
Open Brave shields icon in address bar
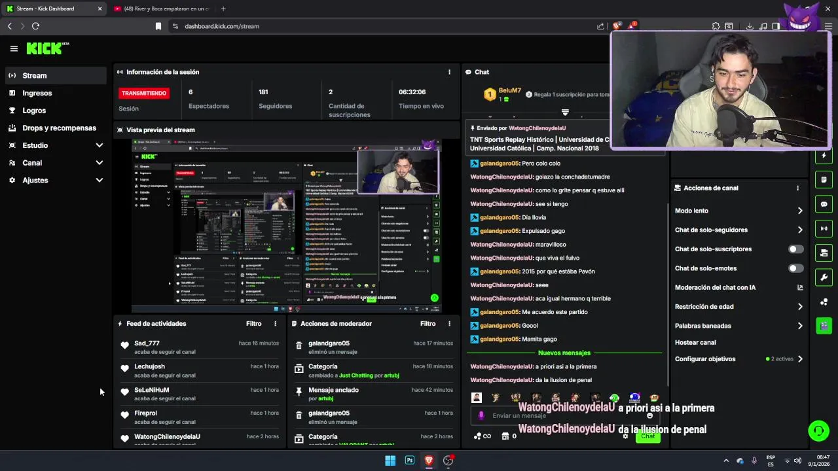coord(616,26)
